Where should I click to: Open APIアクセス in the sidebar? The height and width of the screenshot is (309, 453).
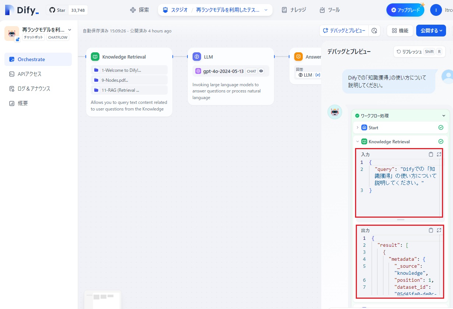coord(38,74)
